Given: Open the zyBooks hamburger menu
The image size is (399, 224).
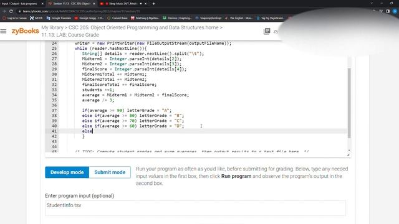Looking at the screenshot, I should tap(3, 31).
